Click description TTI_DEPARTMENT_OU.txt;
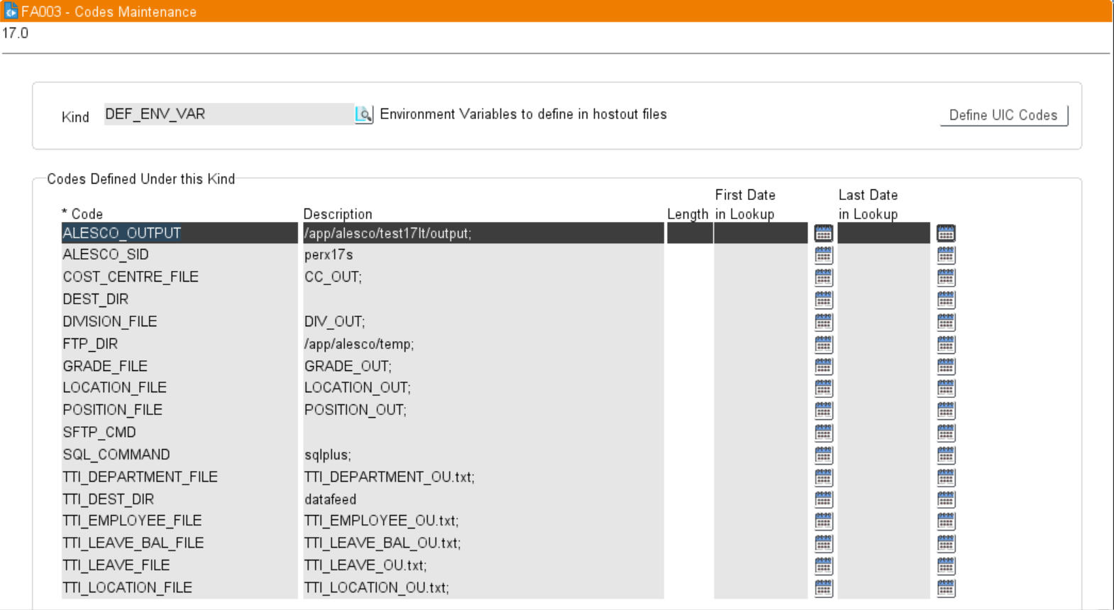This screenshot has width=1114, height=610. [483, 477]
